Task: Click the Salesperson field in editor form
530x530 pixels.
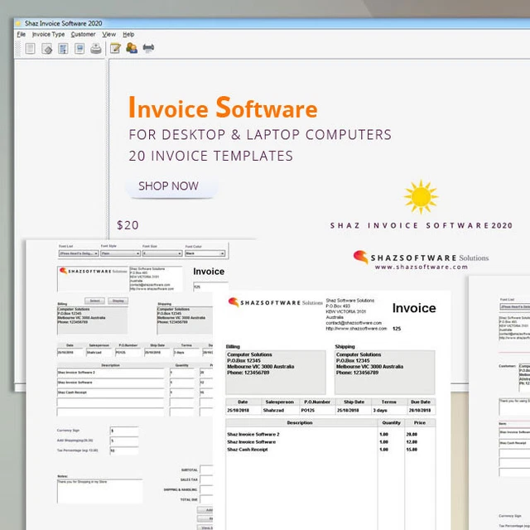Action: (x=99, y=352)
